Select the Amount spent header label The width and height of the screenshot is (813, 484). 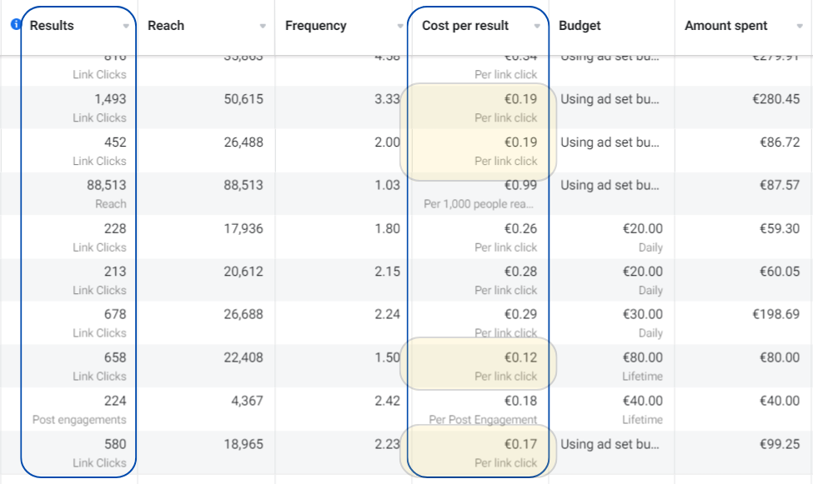(x=725, y=26)
